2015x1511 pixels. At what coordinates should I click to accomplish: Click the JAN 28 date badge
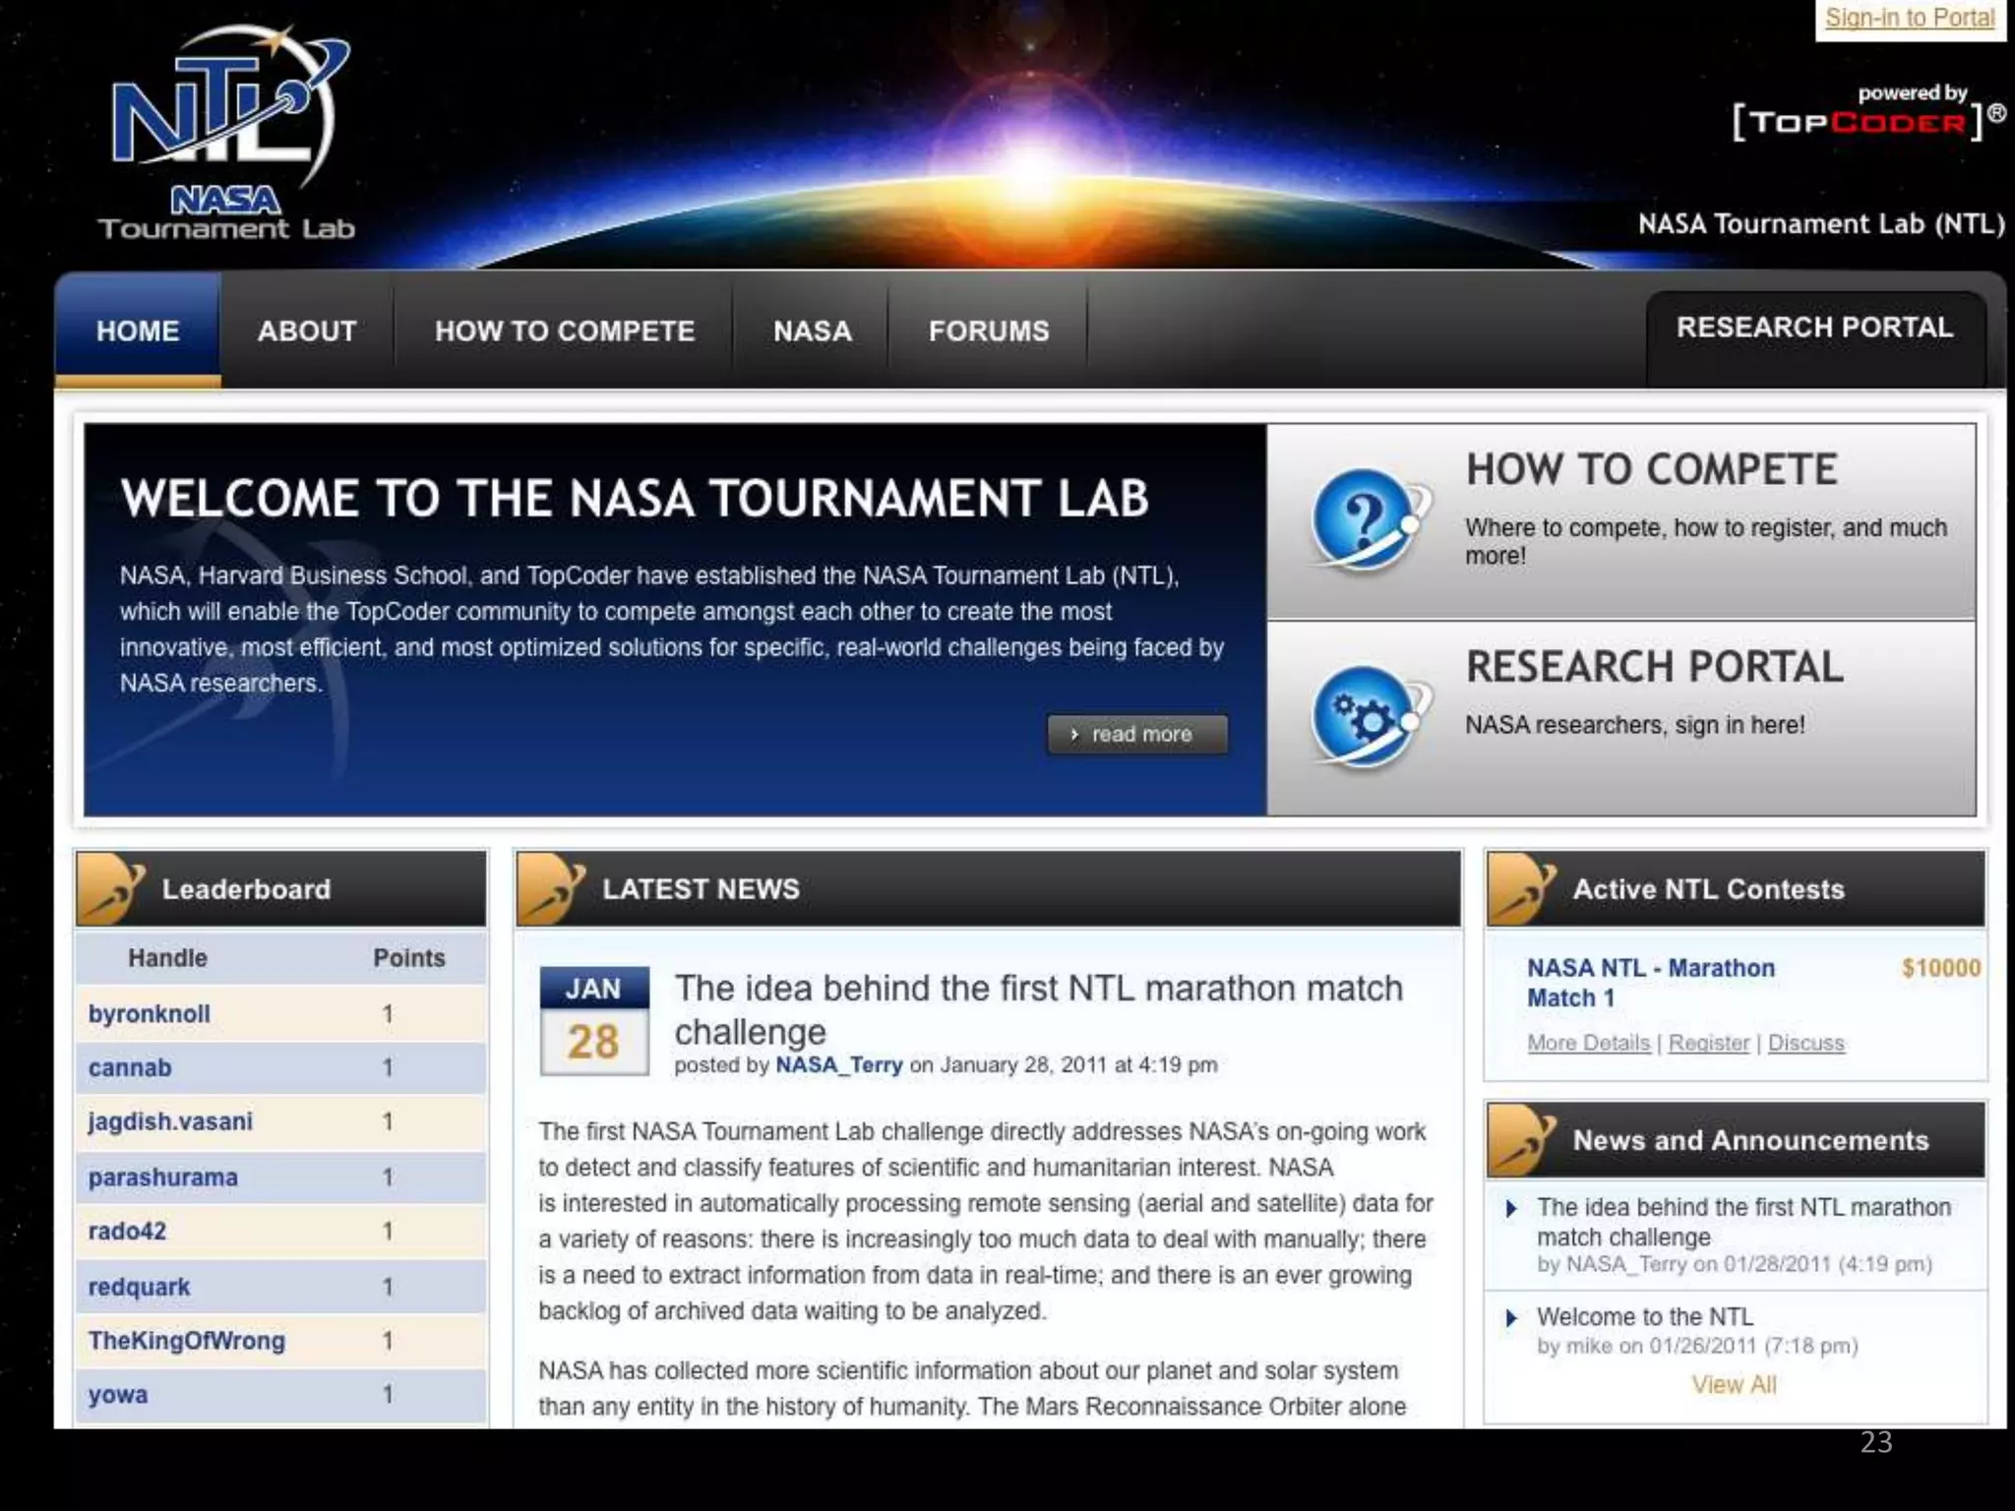tap(593, 1020)
